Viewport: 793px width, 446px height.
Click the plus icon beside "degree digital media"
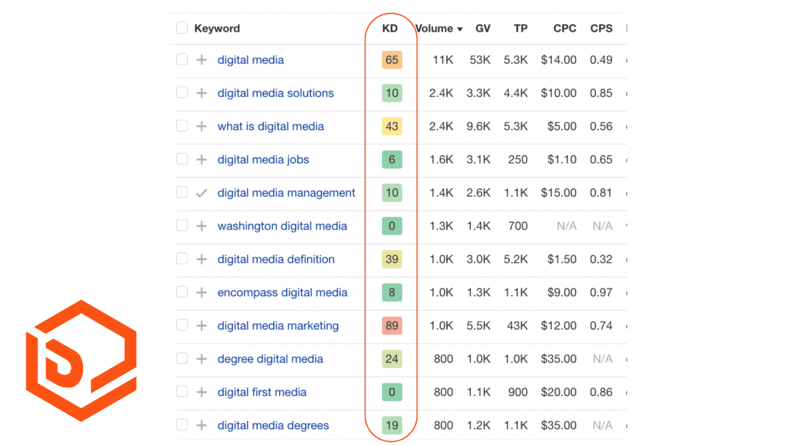click(201, 359)
